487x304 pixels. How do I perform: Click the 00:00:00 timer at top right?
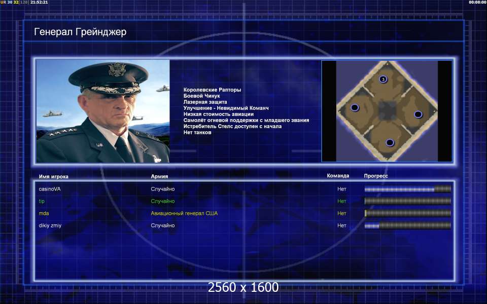click(x=478, y=2)
